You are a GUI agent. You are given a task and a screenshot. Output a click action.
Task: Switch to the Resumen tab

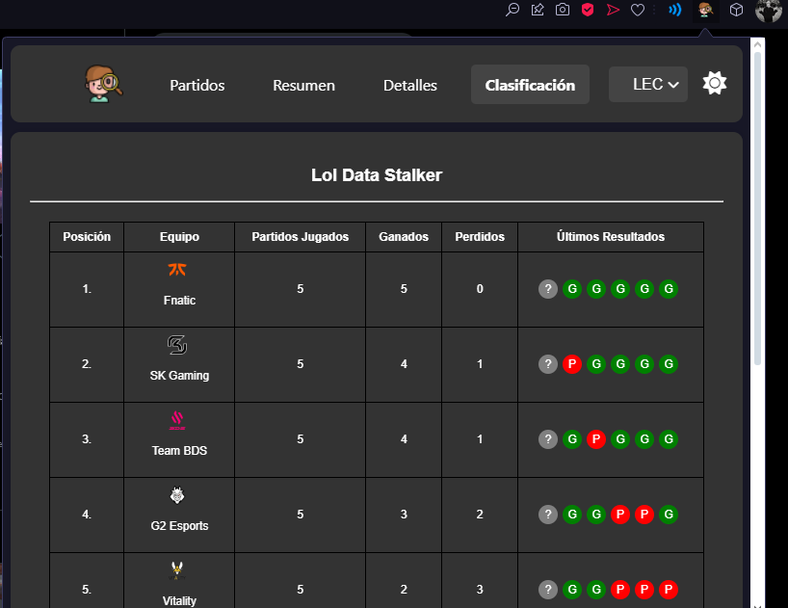pyautogui.click(x=303, y=85)
